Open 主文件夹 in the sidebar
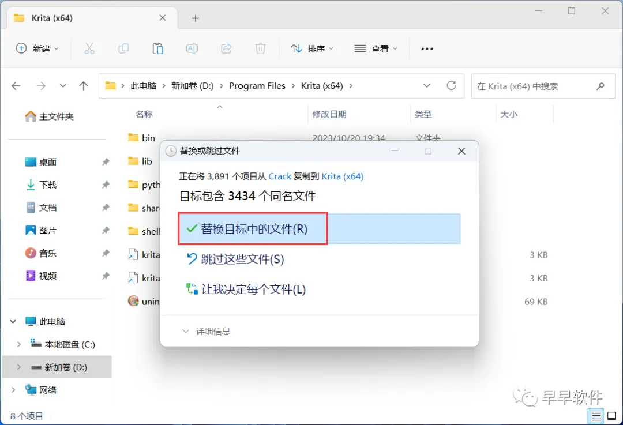This screenshot has height=425, width=623. click(49, 116)
